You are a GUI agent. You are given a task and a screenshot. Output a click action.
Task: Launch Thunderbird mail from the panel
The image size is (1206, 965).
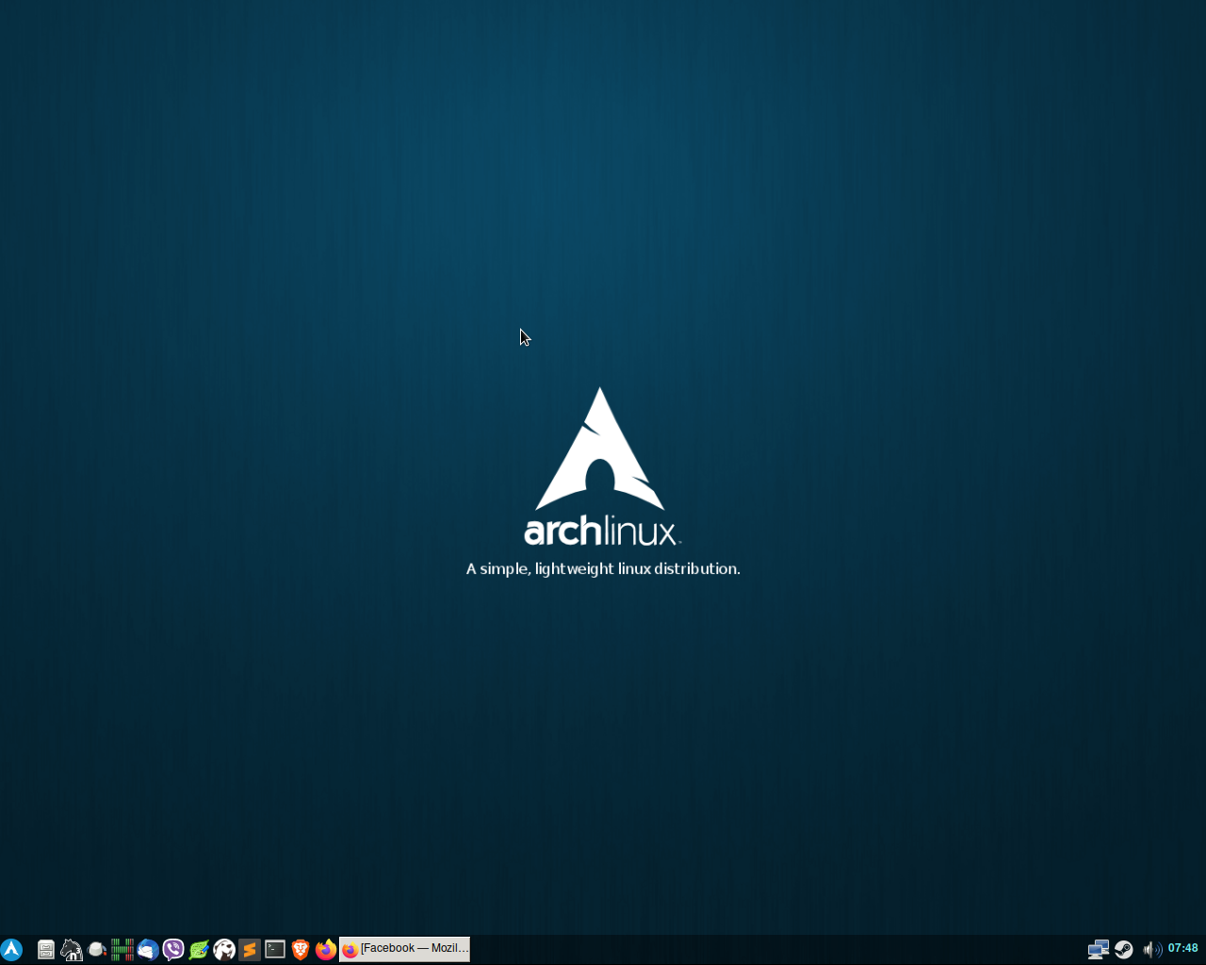click(148, 949)
